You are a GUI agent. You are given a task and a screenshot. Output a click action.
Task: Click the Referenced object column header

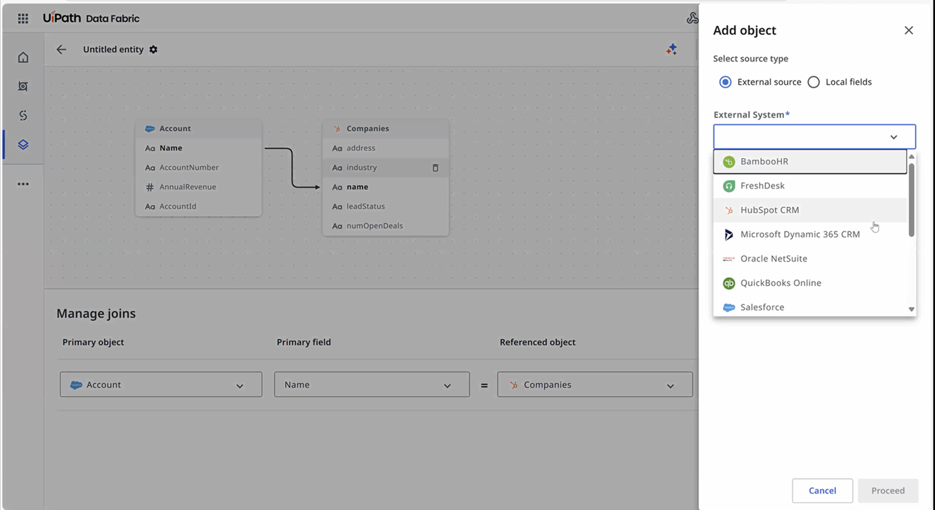pyautogui.click(x=537, y=342)
